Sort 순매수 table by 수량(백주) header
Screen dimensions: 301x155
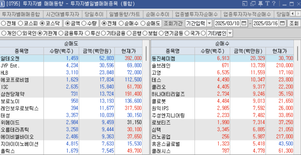click(x=212, y=51)
